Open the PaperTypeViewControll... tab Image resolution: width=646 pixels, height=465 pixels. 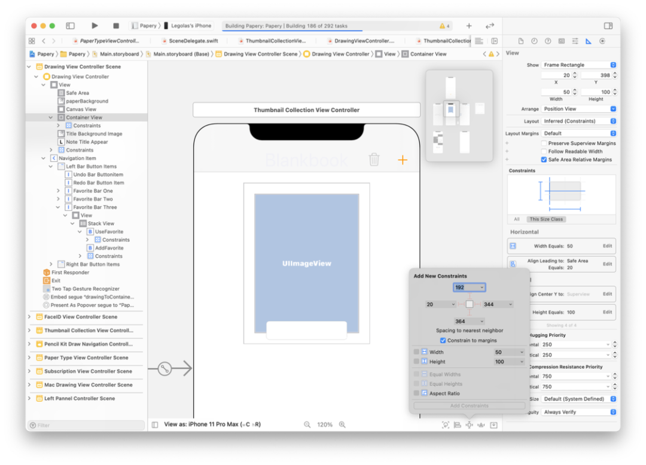(105, 41)
